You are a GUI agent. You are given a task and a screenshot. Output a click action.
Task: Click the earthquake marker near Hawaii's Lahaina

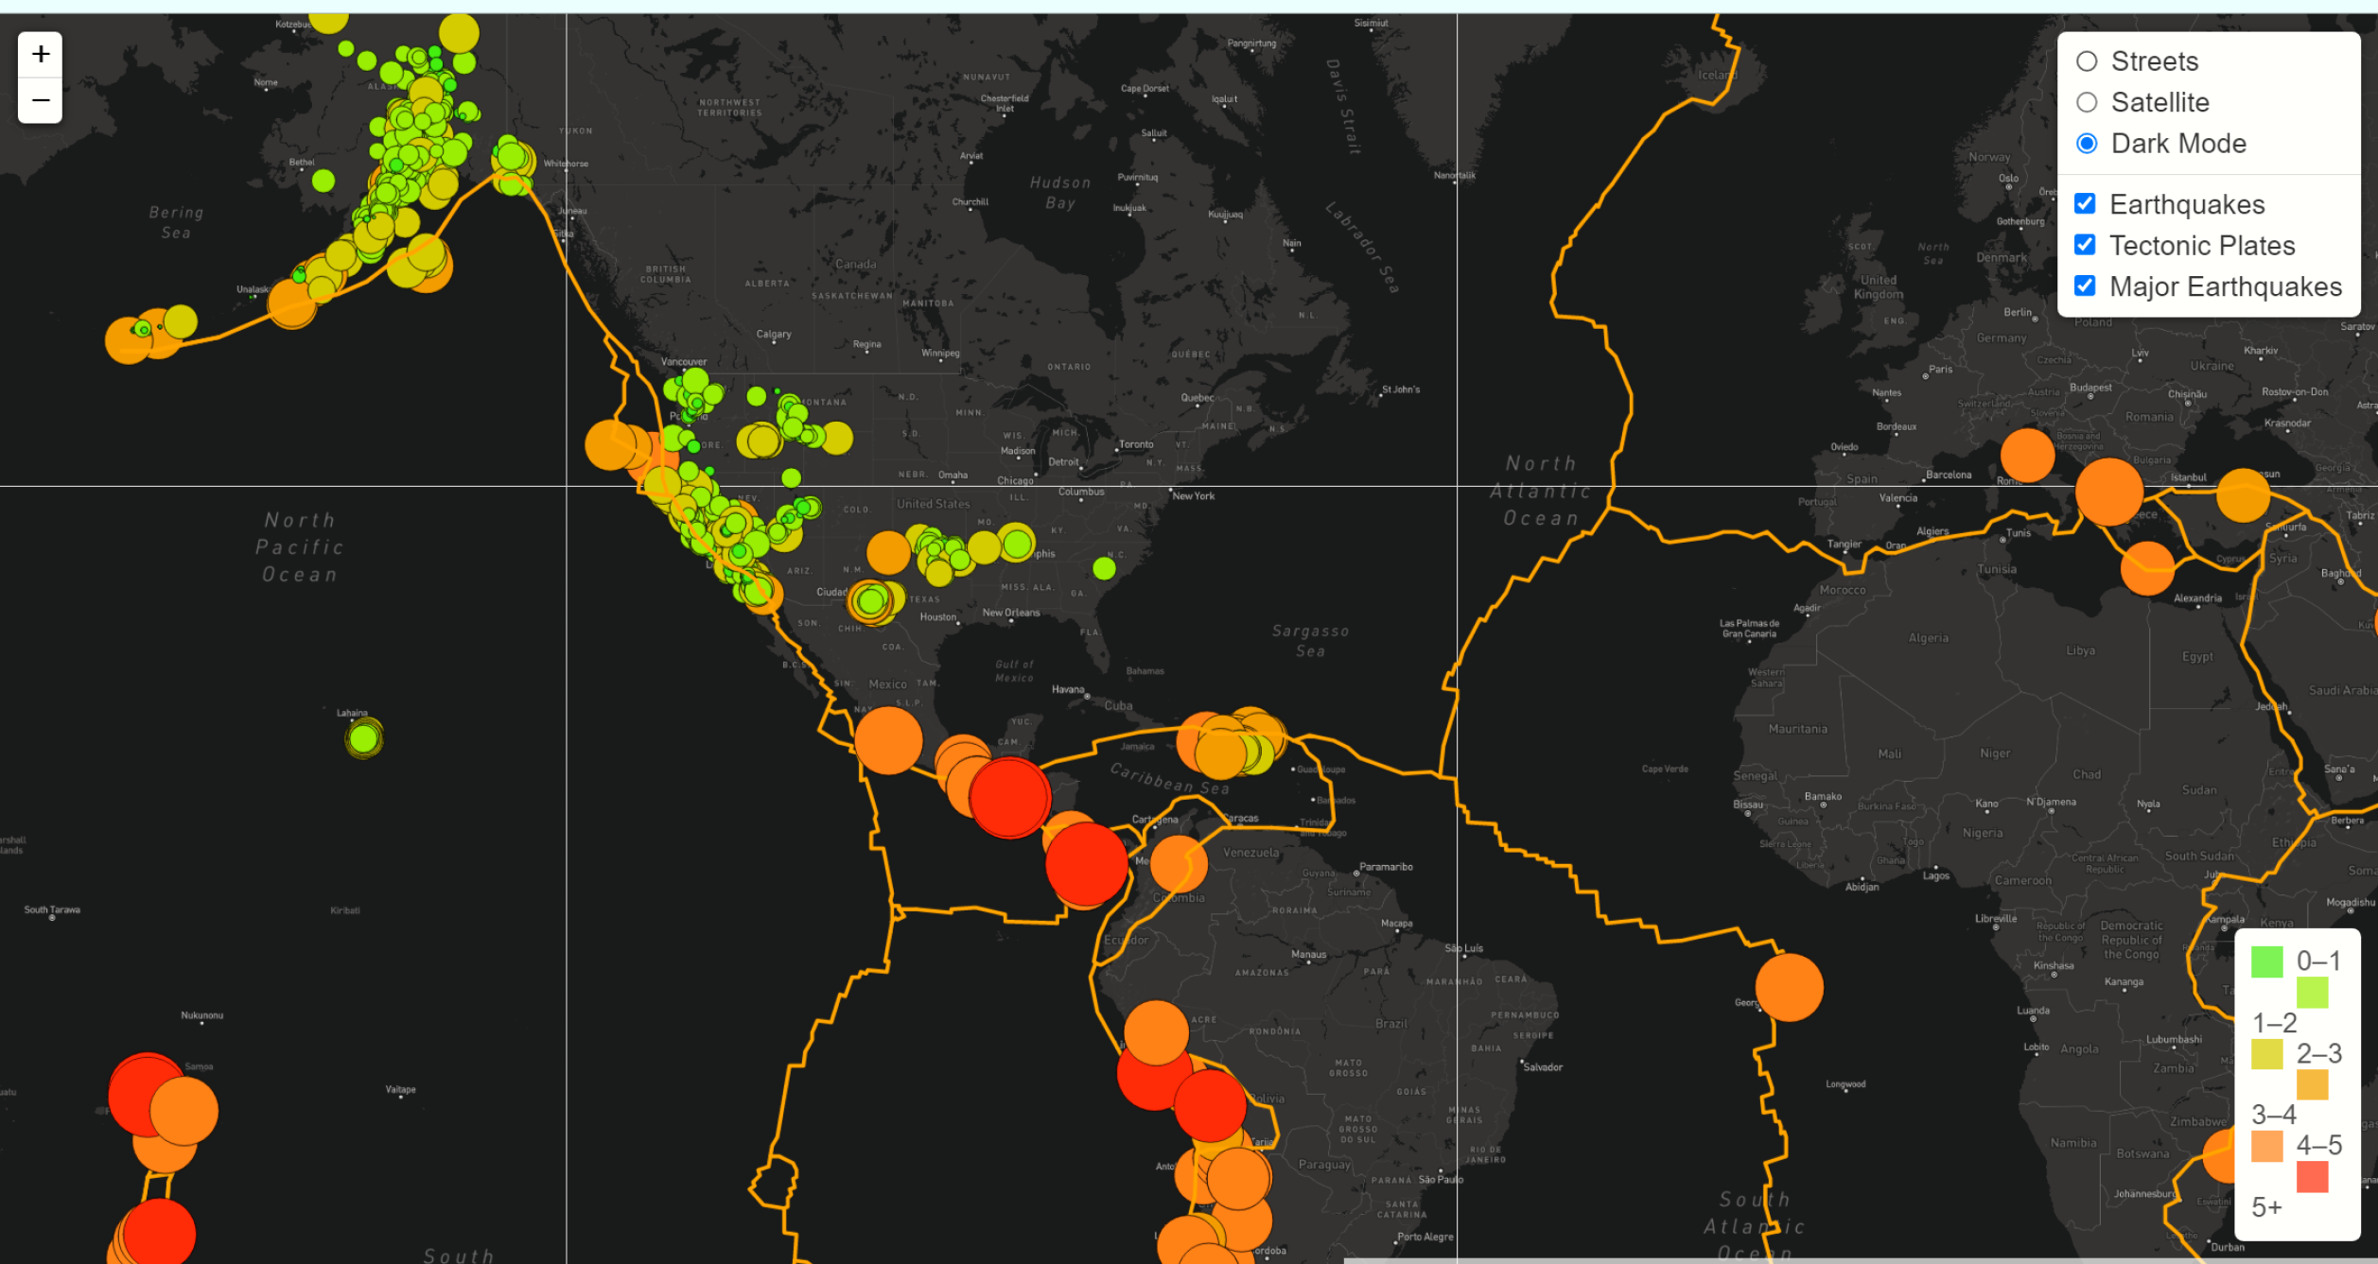(364, 738)
